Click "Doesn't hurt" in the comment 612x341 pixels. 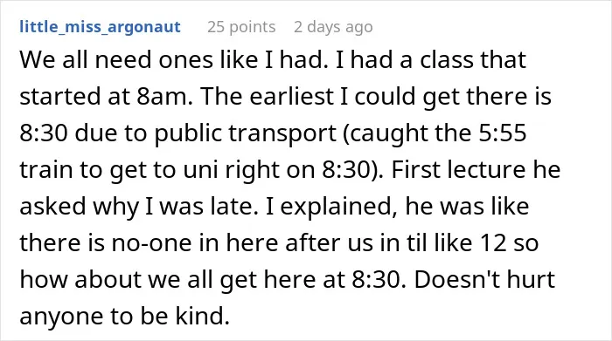[484, 279]
